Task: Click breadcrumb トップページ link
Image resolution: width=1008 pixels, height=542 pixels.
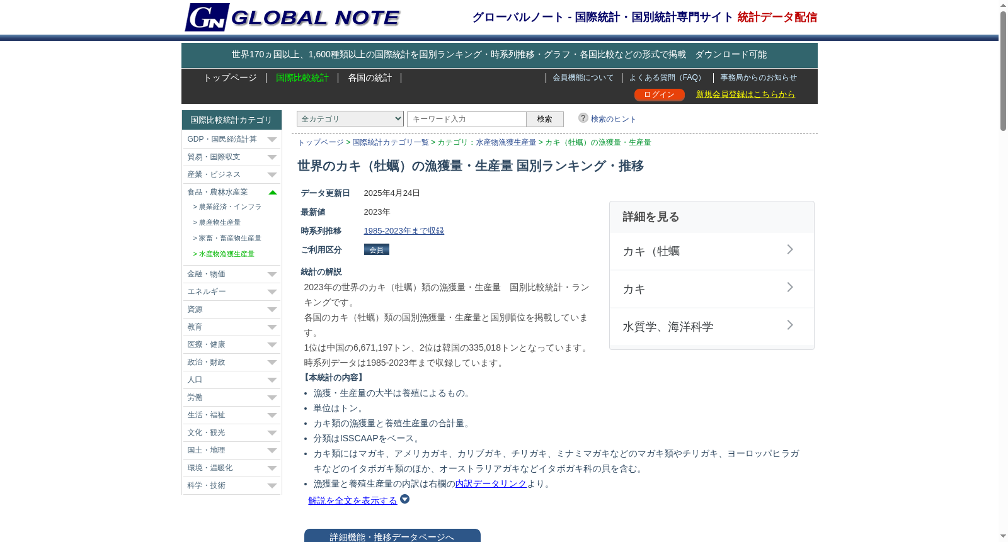Action: pos(321,142)
